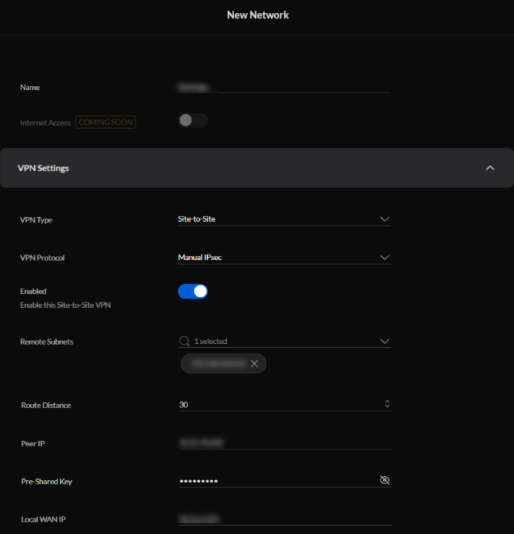Image resolution: width=514 pixels, height=534 pixels.
Task: Click the Route Distance value field
Action: click(x=277, y=404)
